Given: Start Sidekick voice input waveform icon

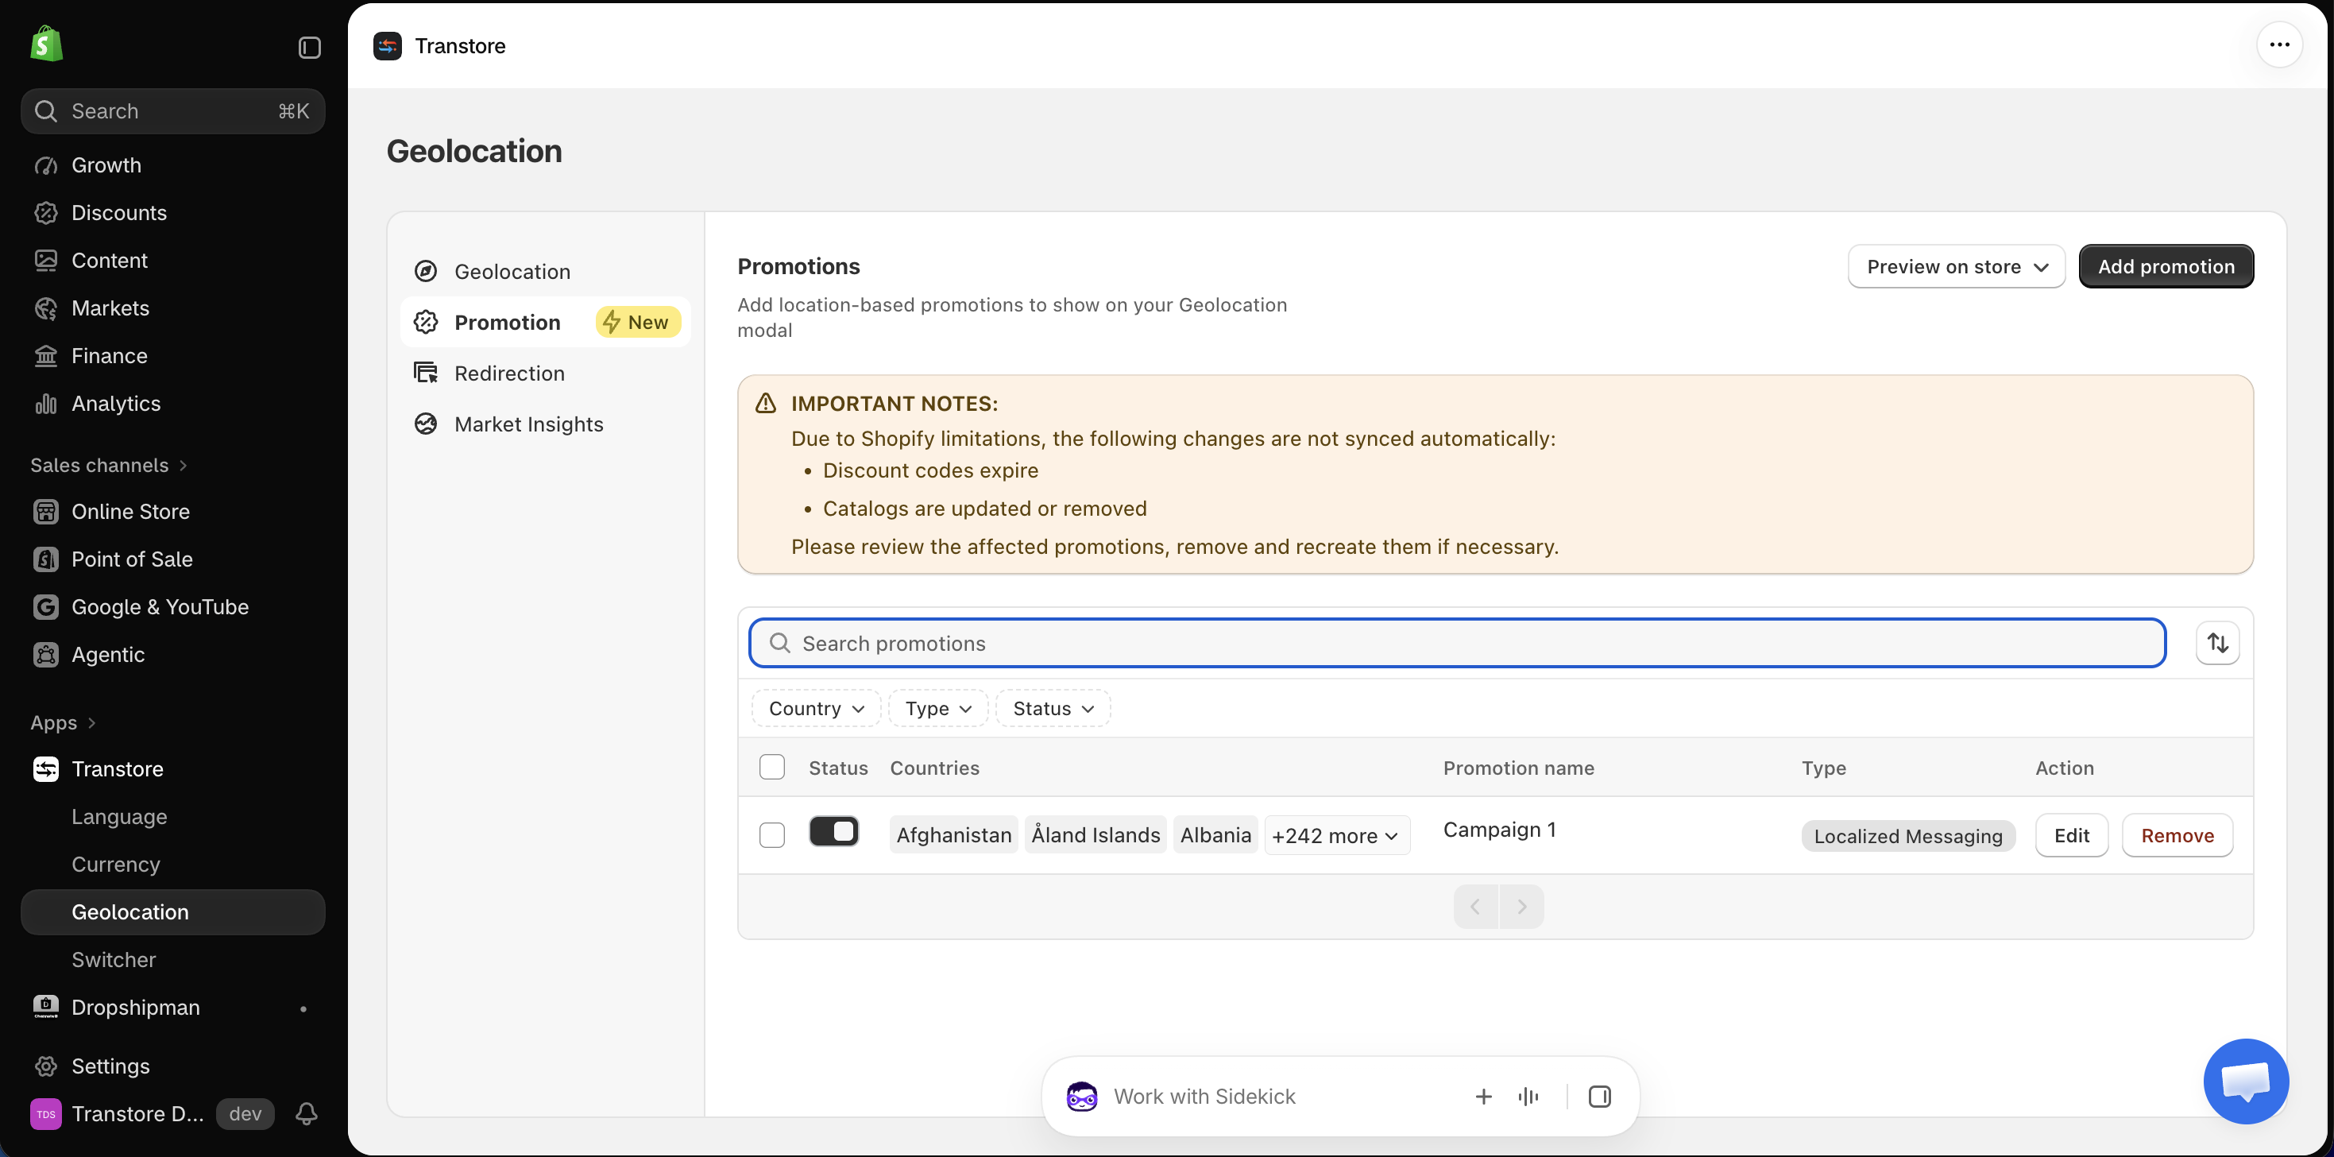Looking at the screenshot, I should (1528, 1097).
